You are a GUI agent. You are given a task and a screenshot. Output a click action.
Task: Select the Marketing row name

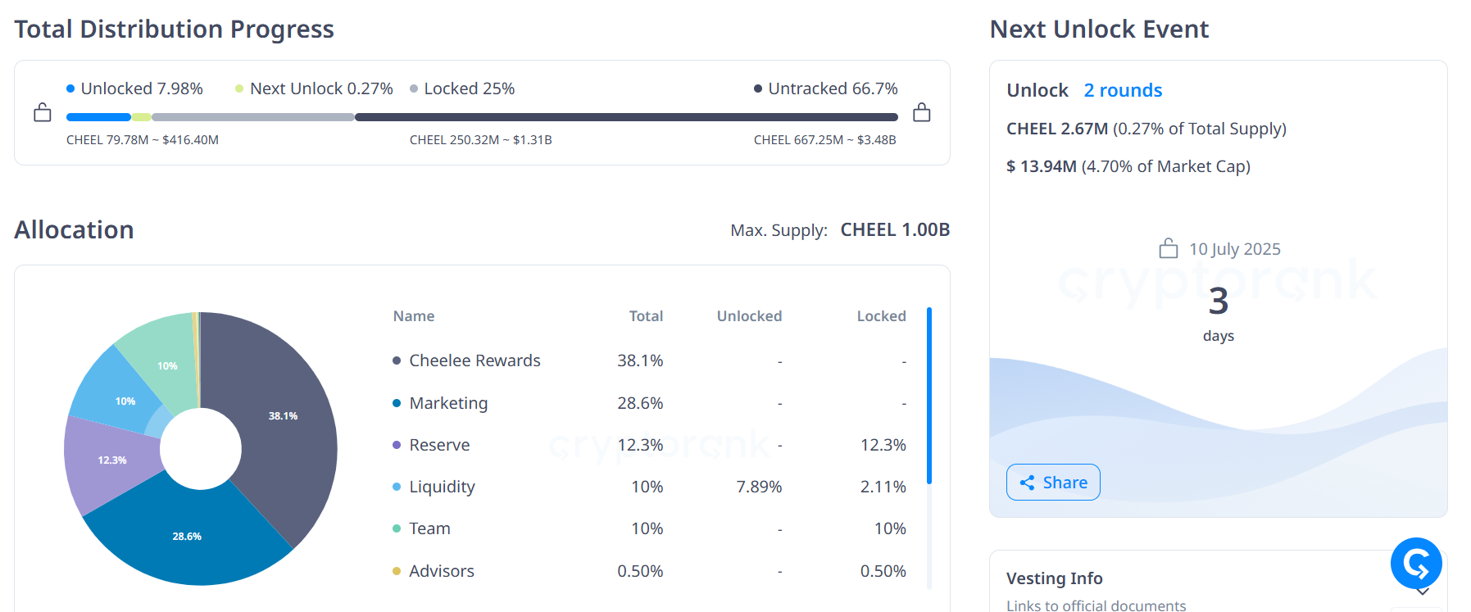[448, 403]
